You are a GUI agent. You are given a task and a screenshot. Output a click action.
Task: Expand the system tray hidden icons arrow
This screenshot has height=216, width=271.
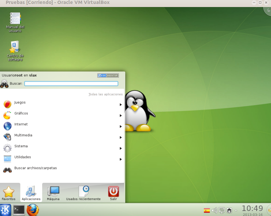click(236, 211)
